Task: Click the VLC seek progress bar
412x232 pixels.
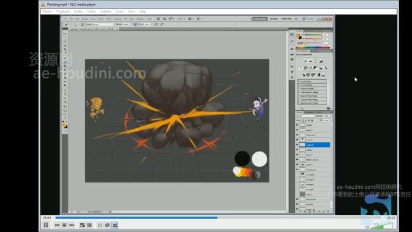Action: pos(218,218)
